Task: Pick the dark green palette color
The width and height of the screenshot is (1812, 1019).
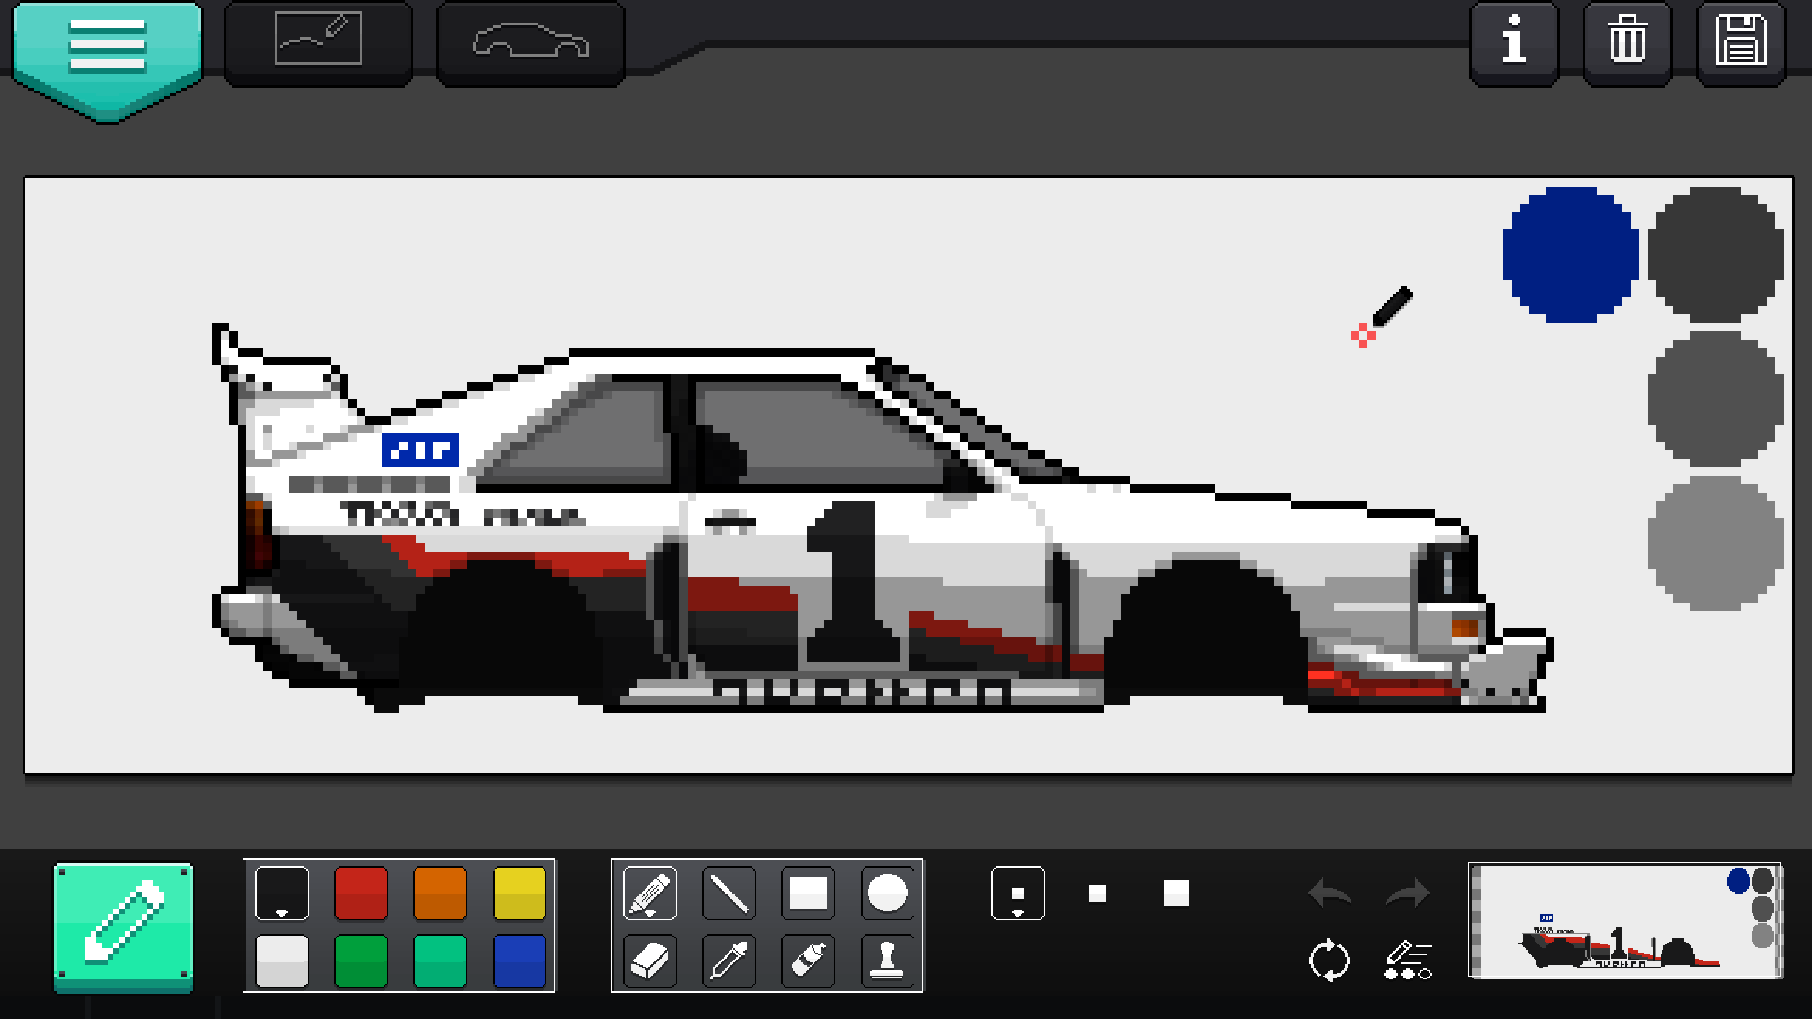Action: 361,961
